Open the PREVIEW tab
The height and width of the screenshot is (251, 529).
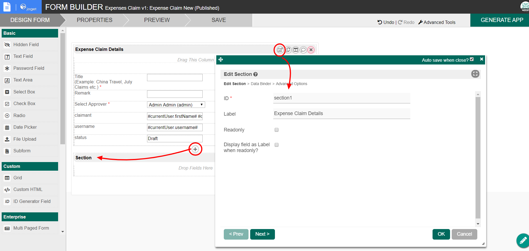[157, 20]
